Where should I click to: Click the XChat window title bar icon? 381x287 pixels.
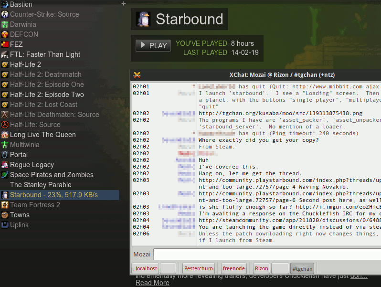tap(137, 75)
